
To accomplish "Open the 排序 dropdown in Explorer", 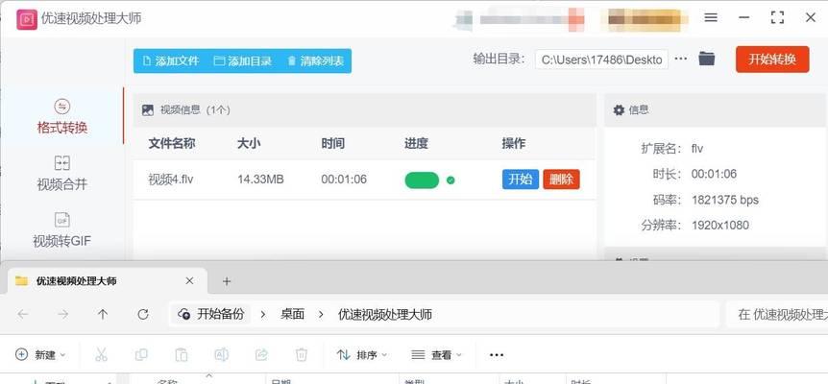I will click(x=362, y=355).
